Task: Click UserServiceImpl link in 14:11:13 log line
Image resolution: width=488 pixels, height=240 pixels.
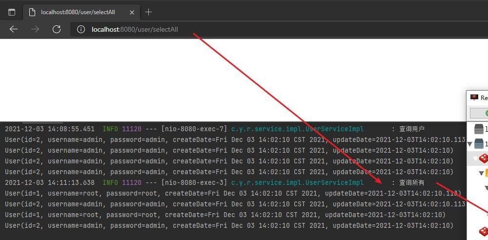Action: (297, 182)
